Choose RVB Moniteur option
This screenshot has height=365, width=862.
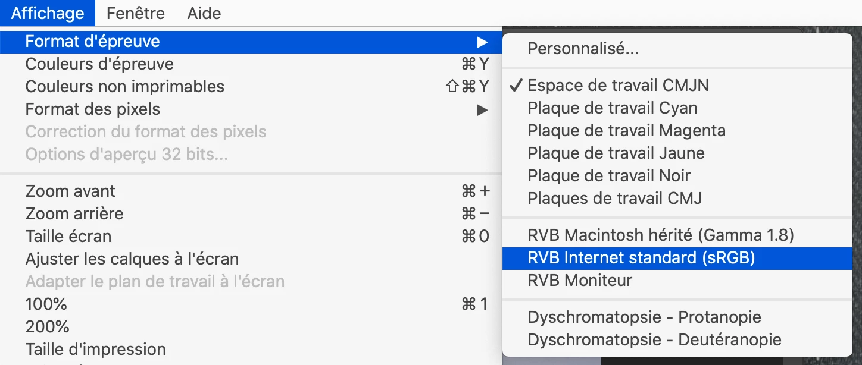point(579,281)
